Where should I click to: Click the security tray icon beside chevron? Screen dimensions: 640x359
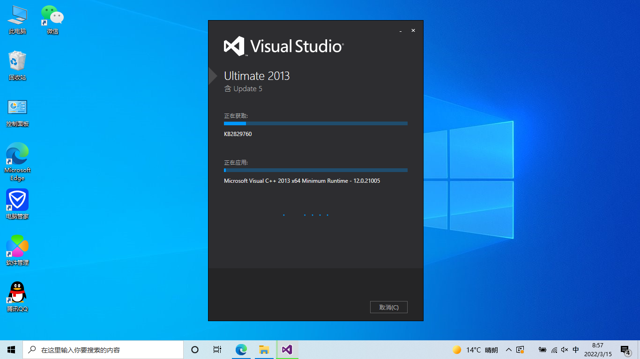[520, 350]
